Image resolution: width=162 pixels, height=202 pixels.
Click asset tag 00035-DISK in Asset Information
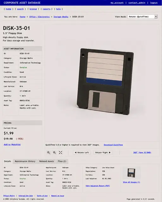coord(25,100)
